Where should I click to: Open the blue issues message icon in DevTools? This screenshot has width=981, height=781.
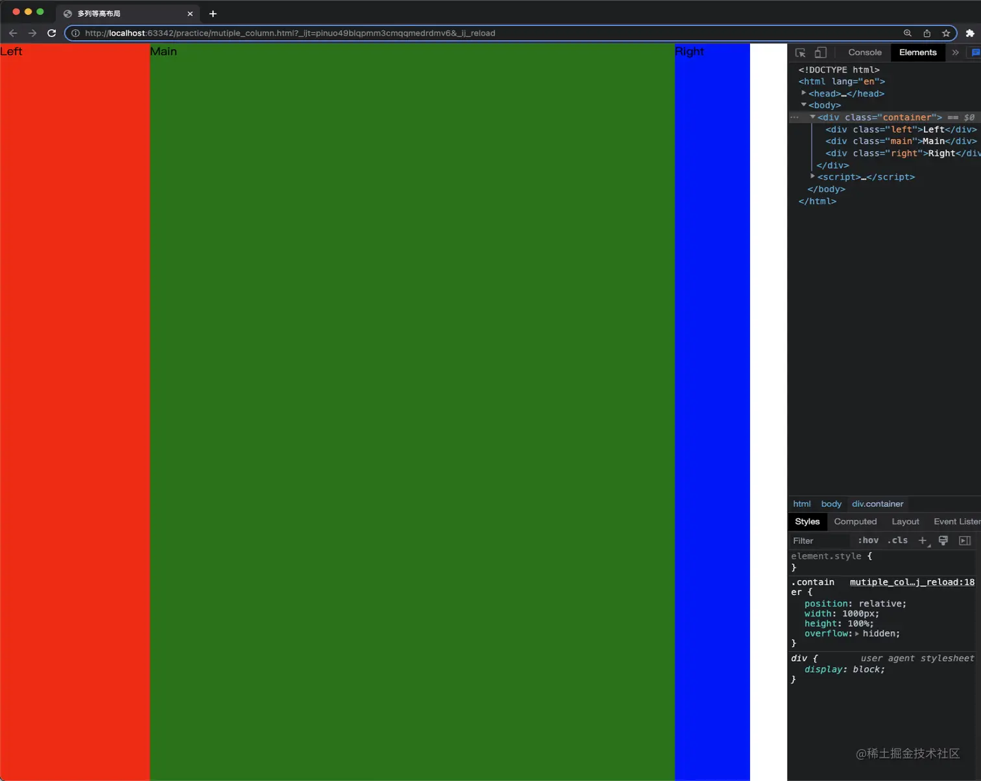pyautogui.click(x=975, y=52)
